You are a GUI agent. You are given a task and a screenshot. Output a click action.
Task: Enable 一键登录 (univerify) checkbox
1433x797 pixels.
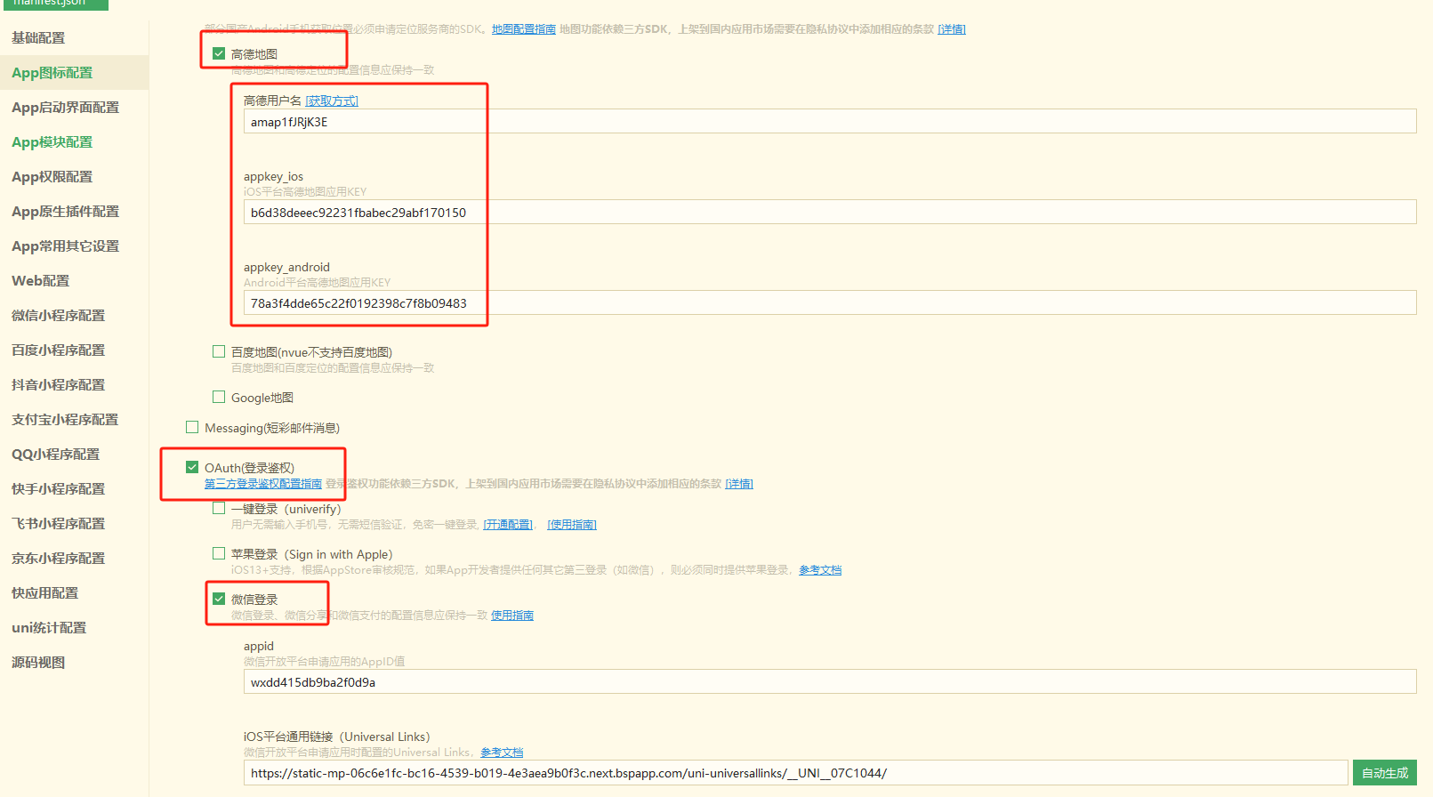[x=219, y=508]
